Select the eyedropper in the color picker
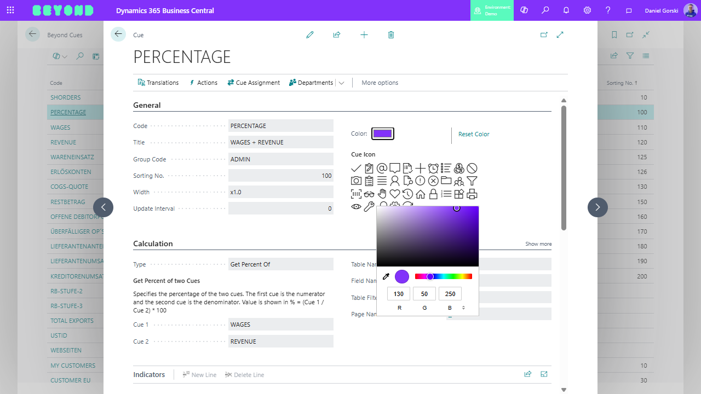The width and height of the screenshot is (701, 394). 386,276
